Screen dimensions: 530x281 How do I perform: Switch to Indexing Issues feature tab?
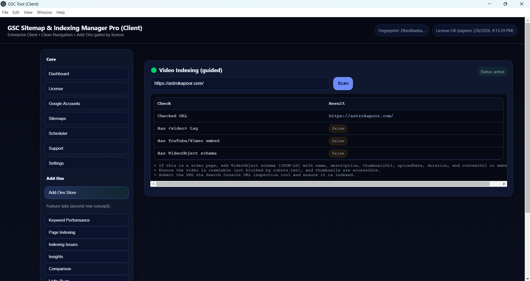86,245
